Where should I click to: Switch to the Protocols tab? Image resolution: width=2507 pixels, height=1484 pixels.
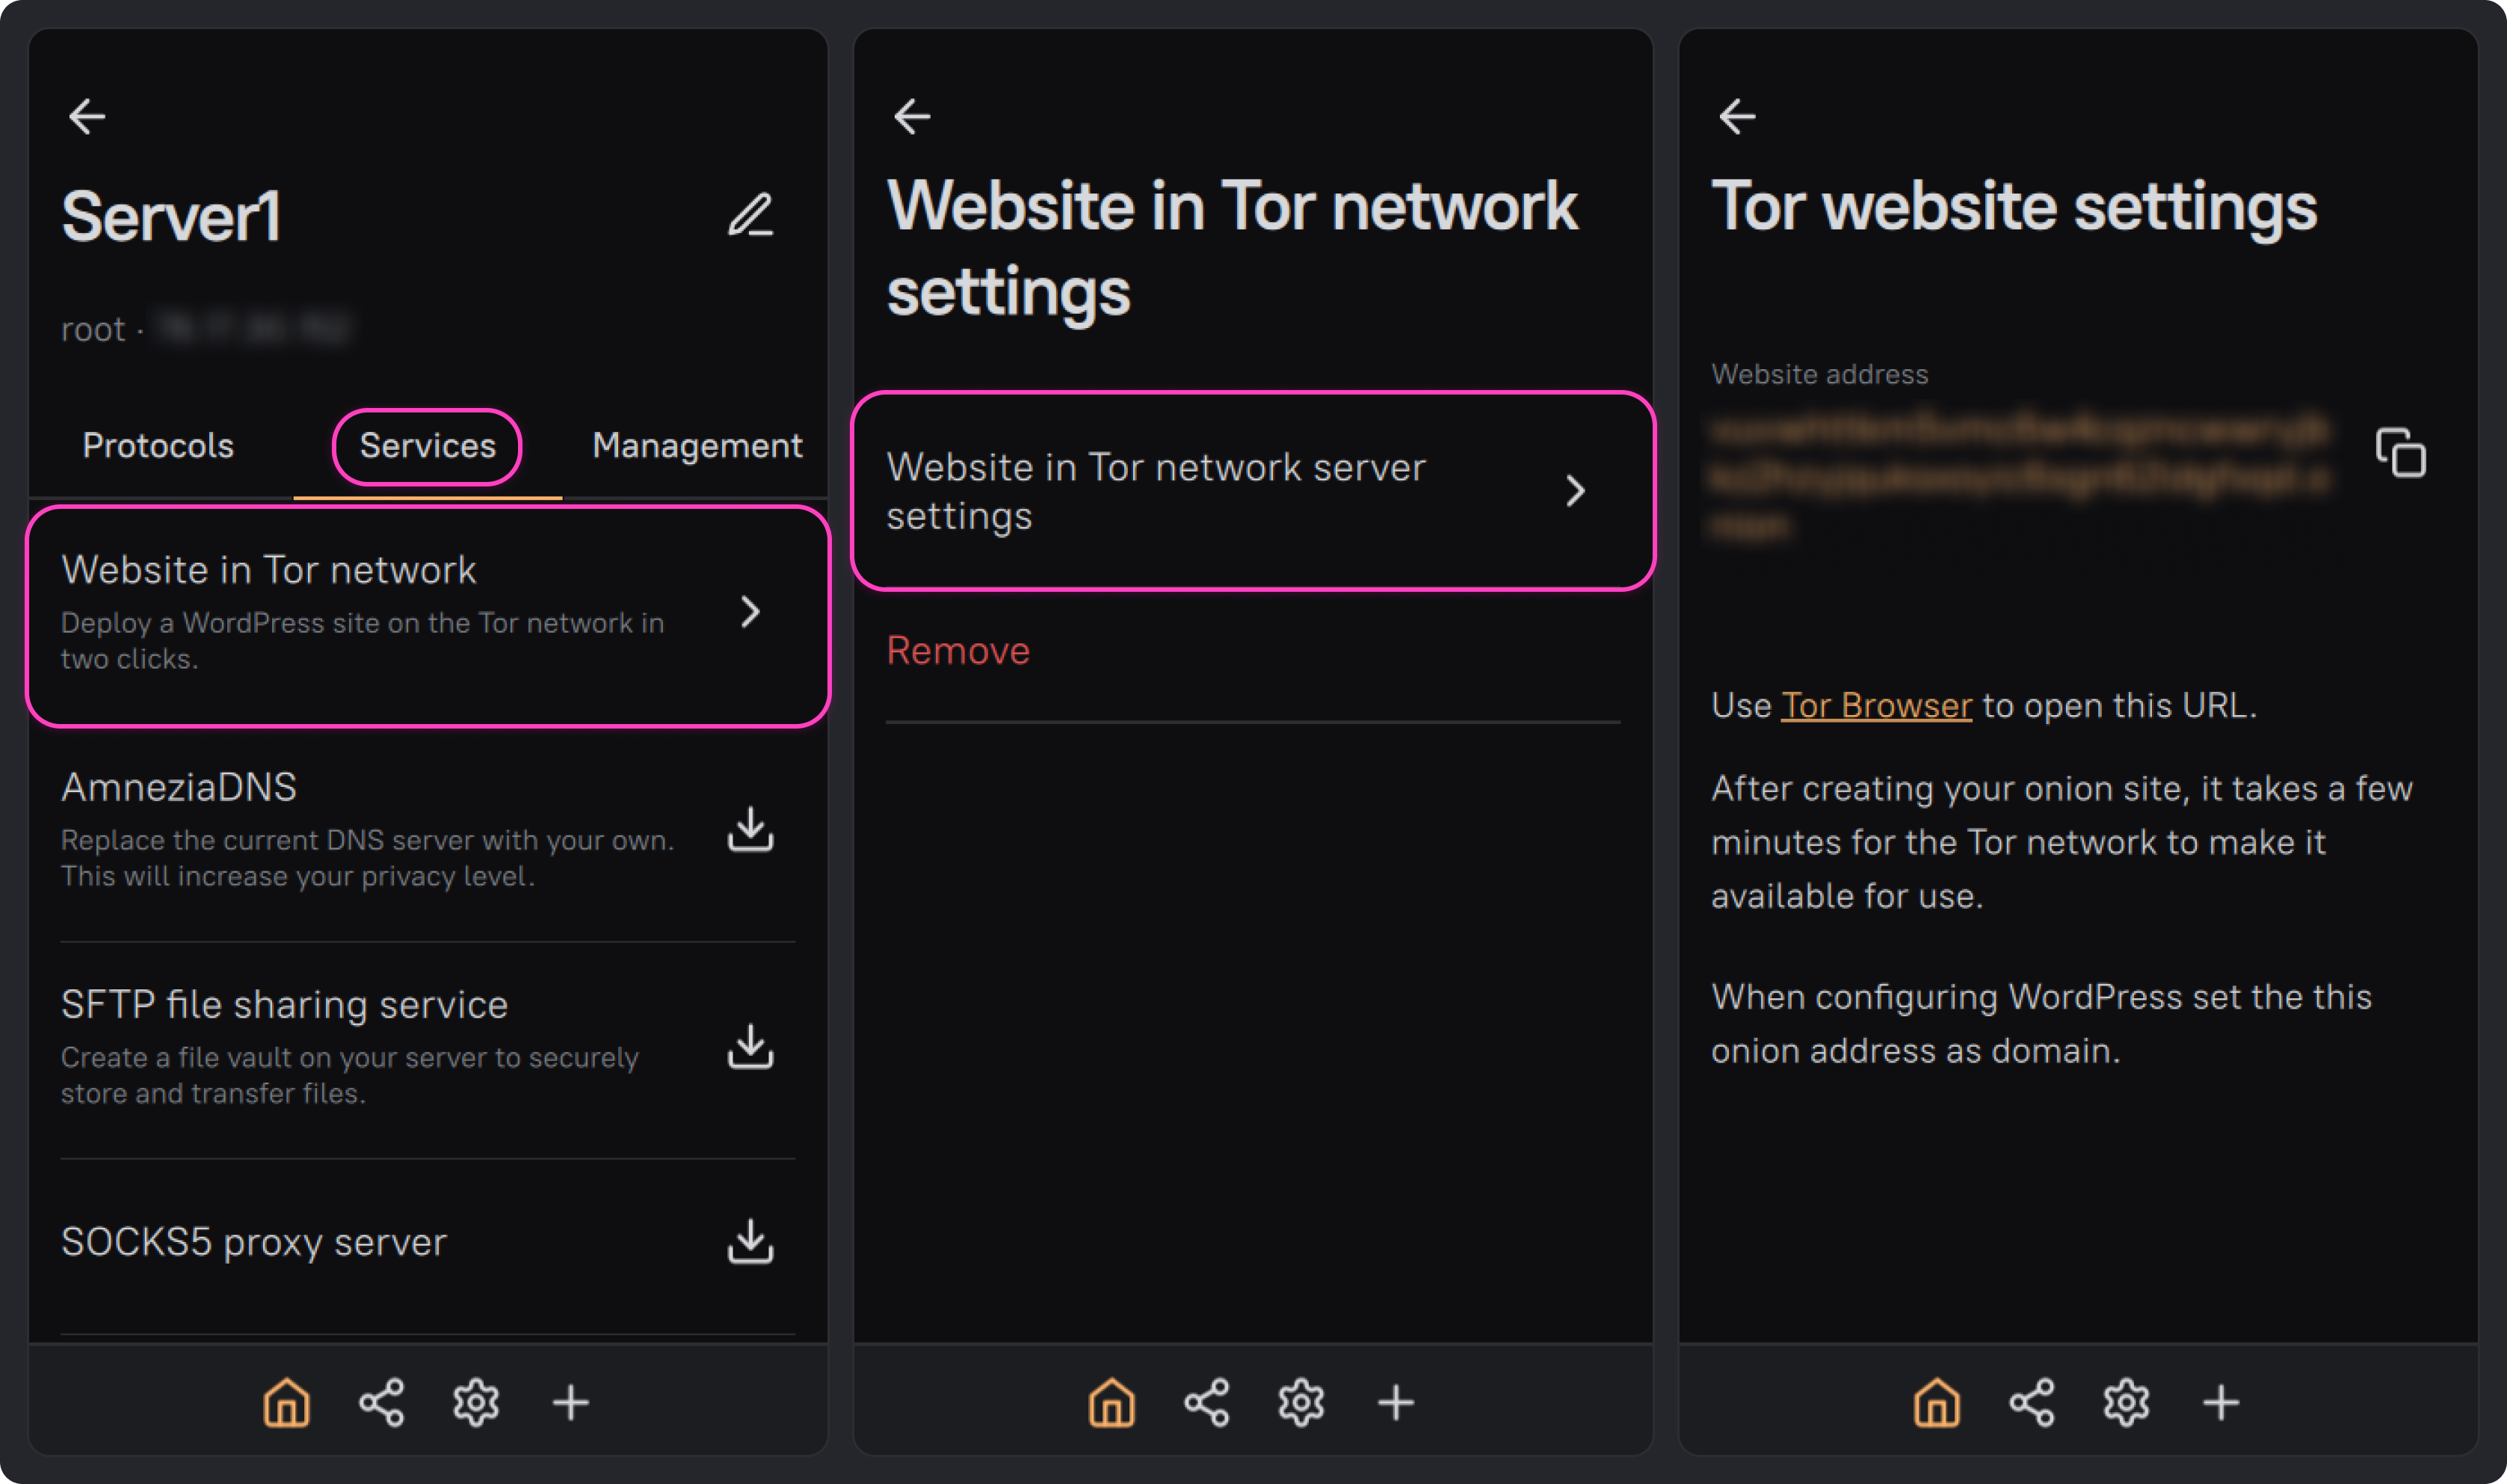click(158, 445)
